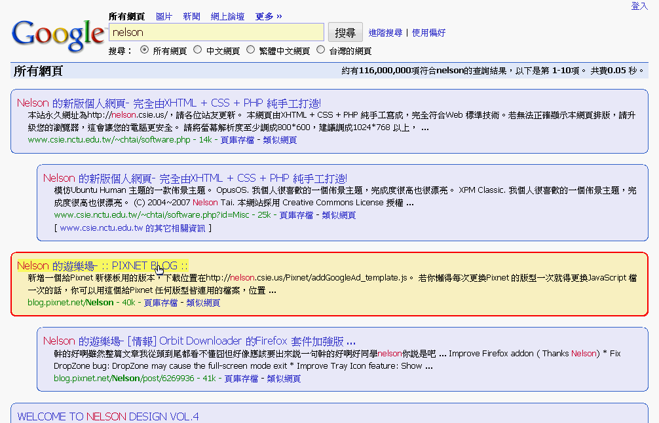This screenshot has height=423, width=659.
Task: Open 進階搜尋 advanced search
Action: (x=384, y=32)
